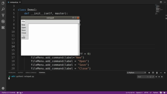This screenshot has height=94, width=167.
Task: Split the editor with the split icon
Action: pyautogui.click(x=161, y=2)
